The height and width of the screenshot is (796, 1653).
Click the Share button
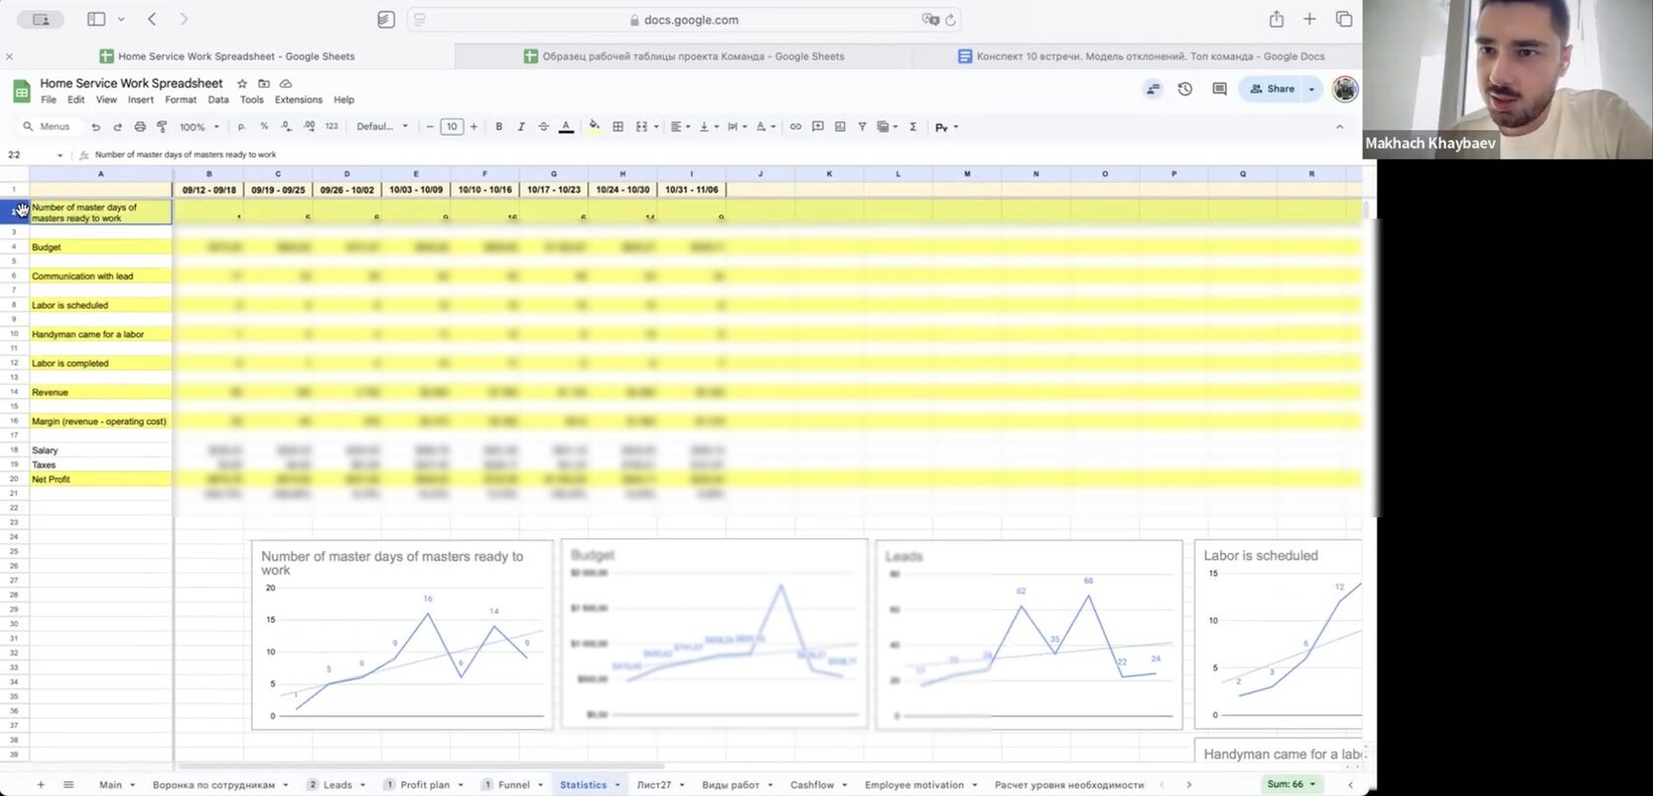click(1271, 89)
